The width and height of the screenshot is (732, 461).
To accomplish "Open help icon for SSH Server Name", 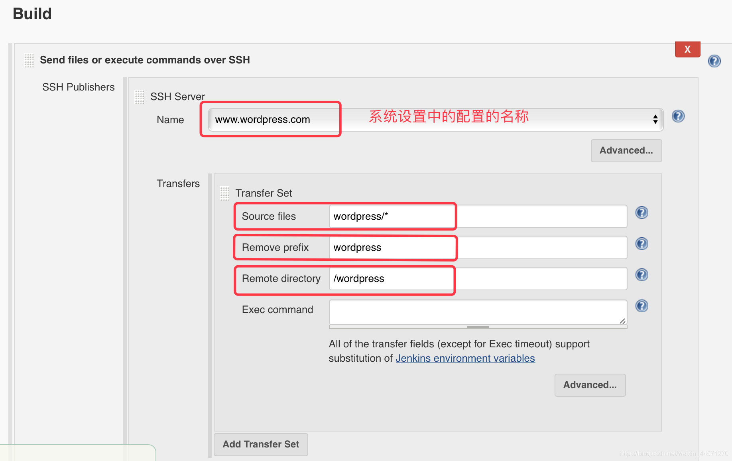I will (678, 116).
